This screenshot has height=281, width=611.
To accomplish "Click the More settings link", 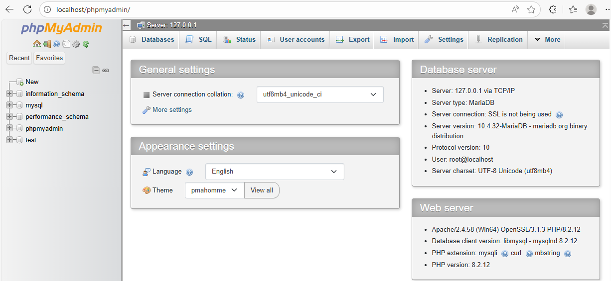I will [171, 110].
